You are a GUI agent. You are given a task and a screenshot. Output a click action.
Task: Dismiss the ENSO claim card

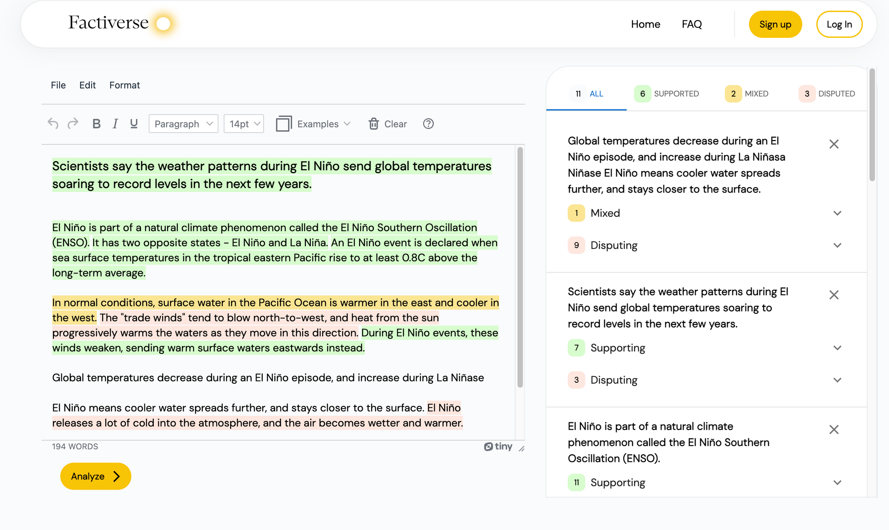[x=834, y=430]
